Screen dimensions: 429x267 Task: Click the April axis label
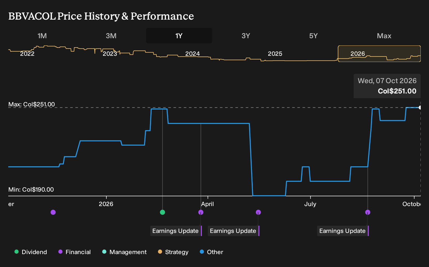point(208,204)
